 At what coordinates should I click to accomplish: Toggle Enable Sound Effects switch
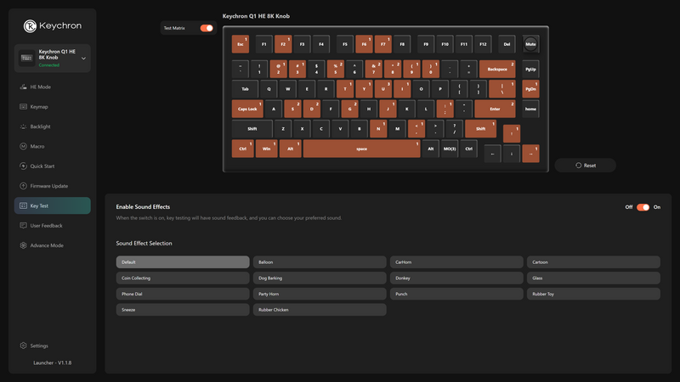click(643, 207)
